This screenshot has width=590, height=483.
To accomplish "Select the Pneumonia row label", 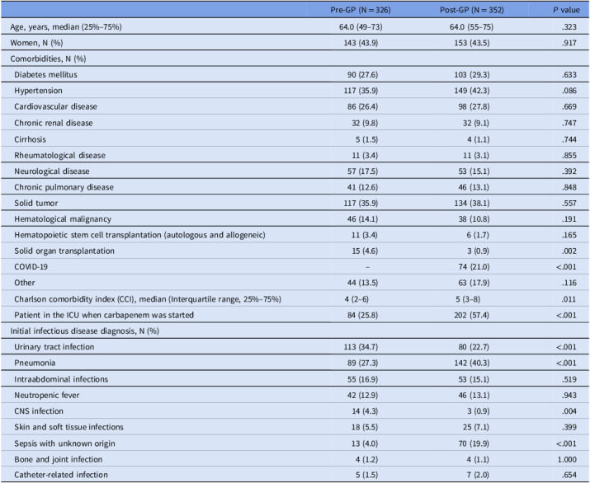I will click(x=35, y=363).
